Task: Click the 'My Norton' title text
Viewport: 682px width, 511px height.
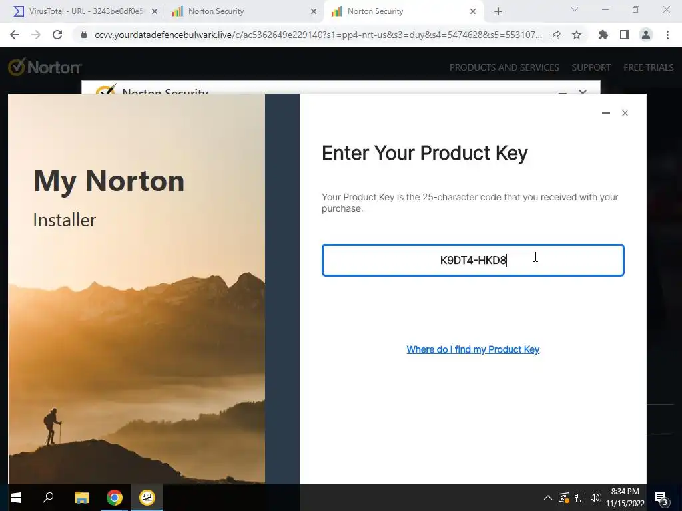Action: click(x=109, y=181)
